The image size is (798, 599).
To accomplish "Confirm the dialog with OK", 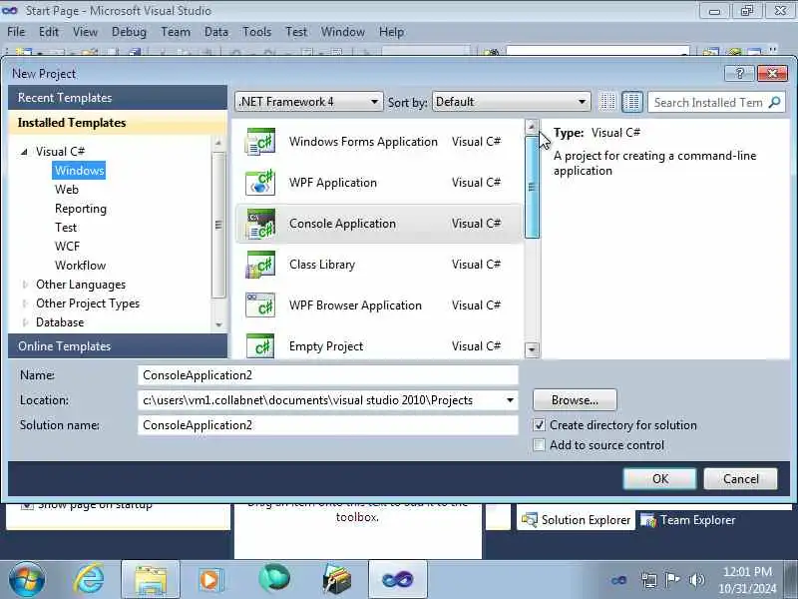I will [x=659, y=479].
